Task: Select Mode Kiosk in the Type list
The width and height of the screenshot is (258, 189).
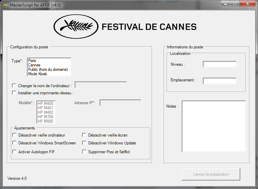Action: (x=49, y=74)
